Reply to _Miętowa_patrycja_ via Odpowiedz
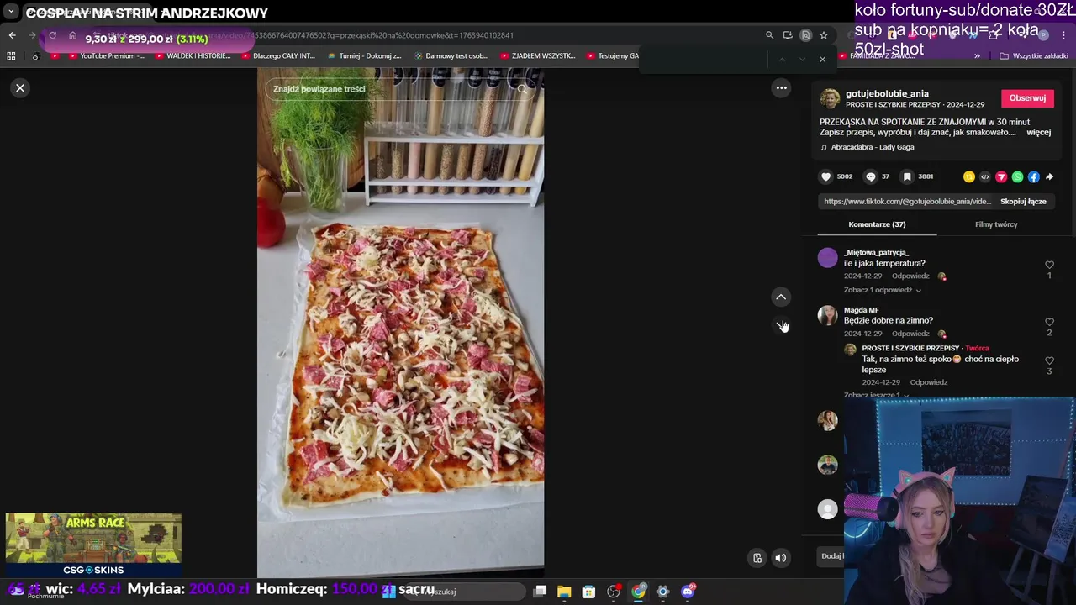Image resolution: width=1076 pixels, height=605 pixels. pos(910,276)
